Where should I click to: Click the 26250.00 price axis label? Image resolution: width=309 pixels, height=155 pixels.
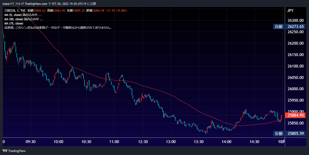point(296,32)
